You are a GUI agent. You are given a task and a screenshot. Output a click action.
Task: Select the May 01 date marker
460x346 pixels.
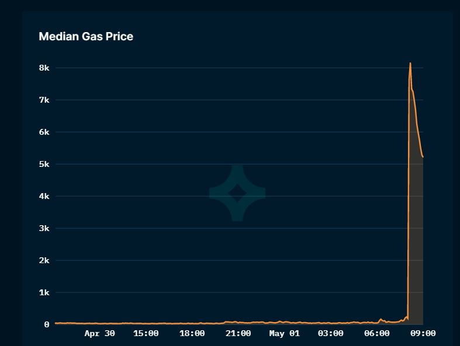click(285, 333)
